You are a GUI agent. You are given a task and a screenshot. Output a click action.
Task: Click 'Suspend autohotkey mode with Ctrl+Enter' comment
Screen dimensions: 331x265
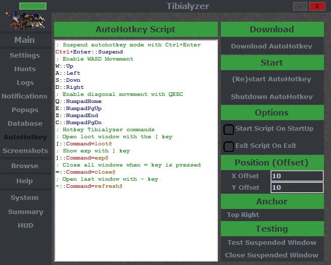click(x=128, y=45)
